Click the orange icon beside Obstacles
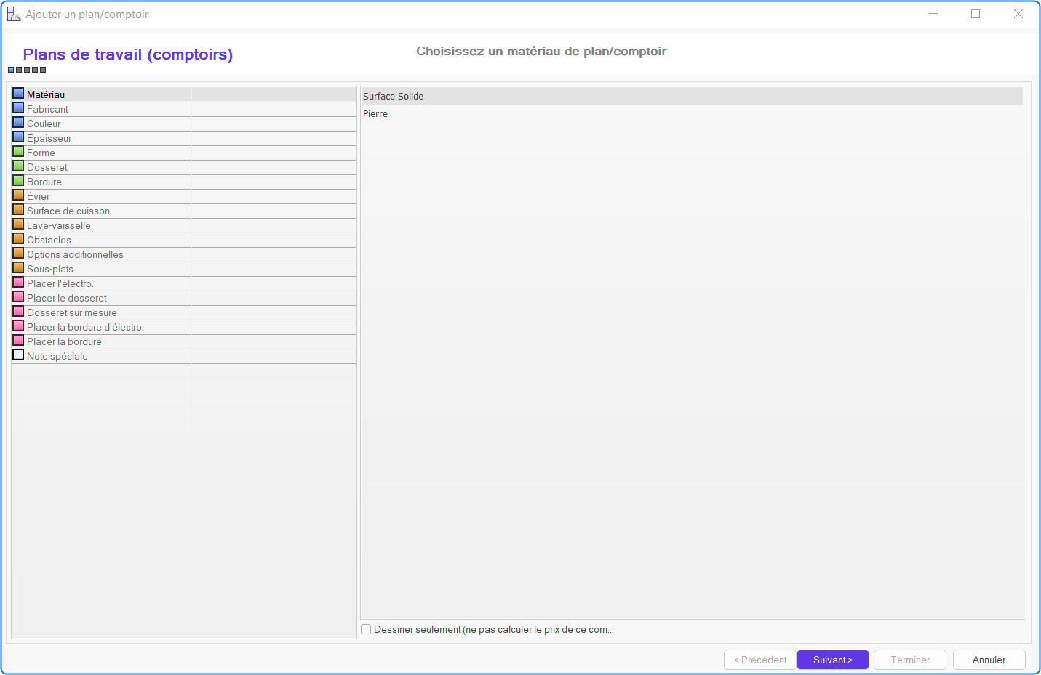The image size is (1041, 675). pyautogui.click(x=18, y=239)
